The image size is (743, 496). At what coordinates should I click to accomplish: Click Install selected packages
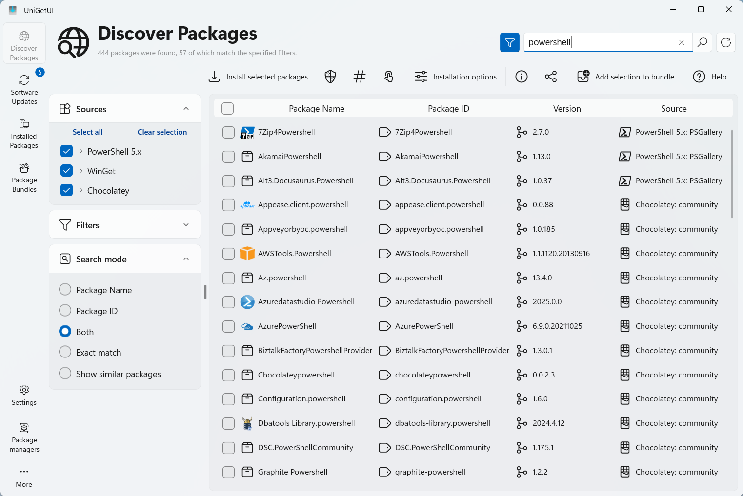pos(258,77)
